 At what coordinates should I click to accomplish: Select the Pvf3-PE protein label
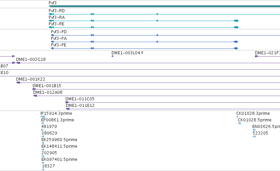coord(59,45)
